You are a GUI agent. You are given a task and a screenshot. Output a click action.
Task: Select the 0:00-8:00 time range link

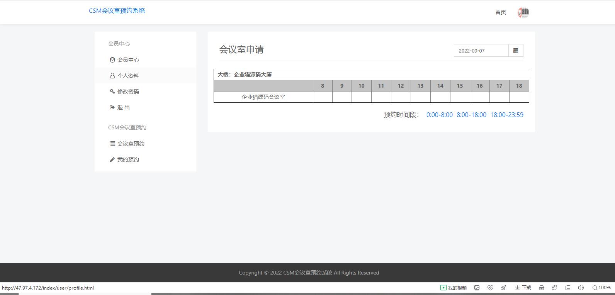439,115
